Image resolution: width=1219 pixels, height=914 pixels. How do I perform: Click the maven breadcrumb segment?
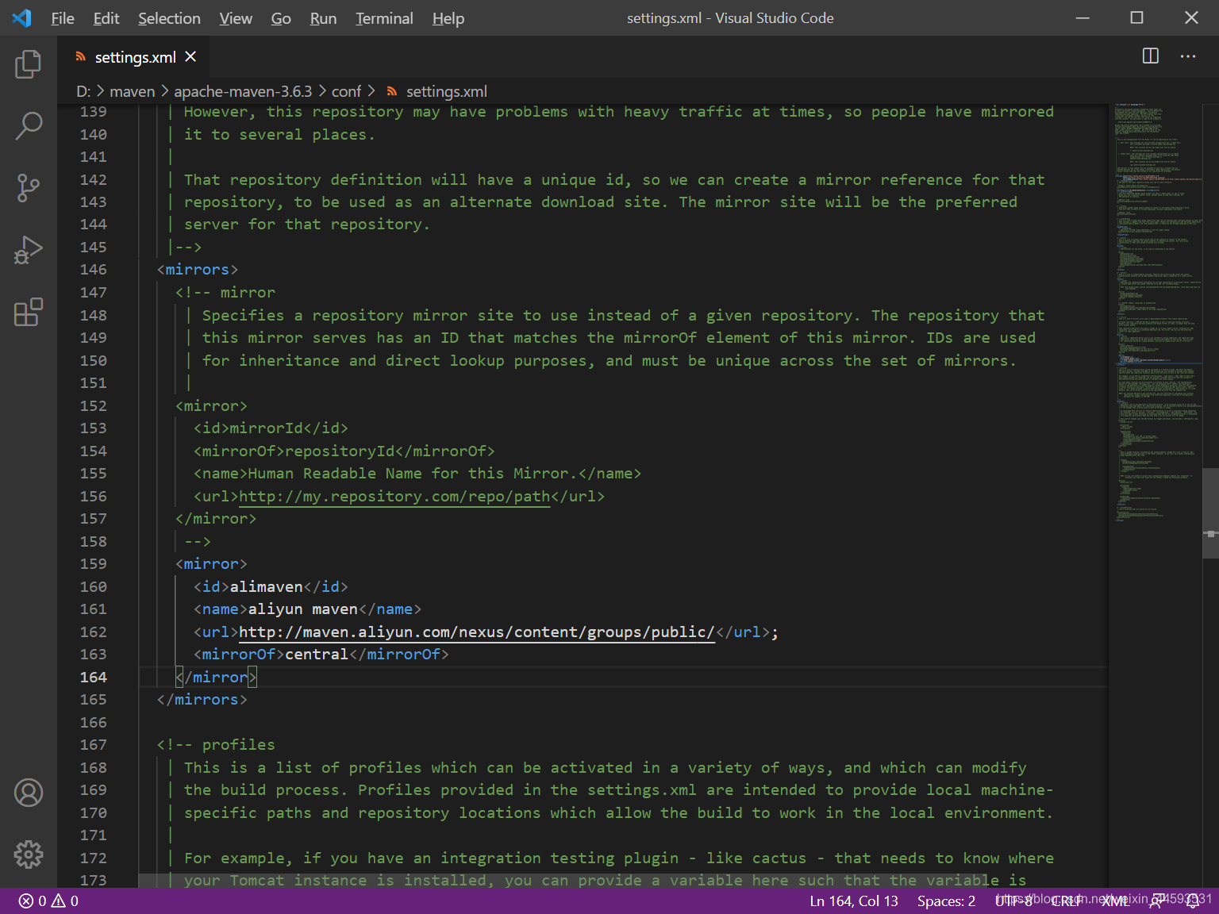(132, 91)
